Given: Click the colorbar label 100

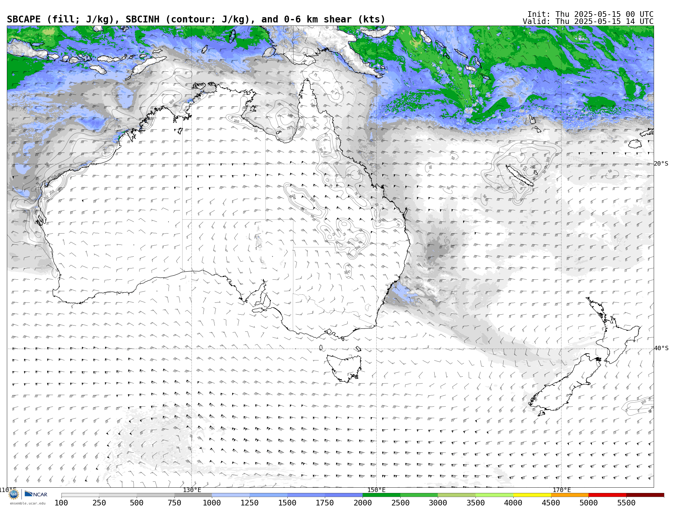Looking at the screenshot, I should (x=61, y=503).
